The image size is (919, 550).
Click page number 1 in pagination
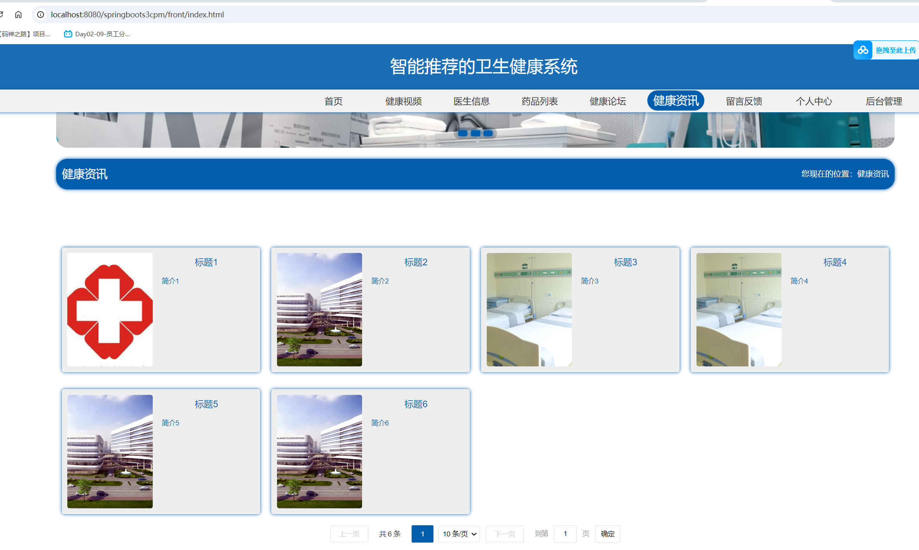coord(422,533)
